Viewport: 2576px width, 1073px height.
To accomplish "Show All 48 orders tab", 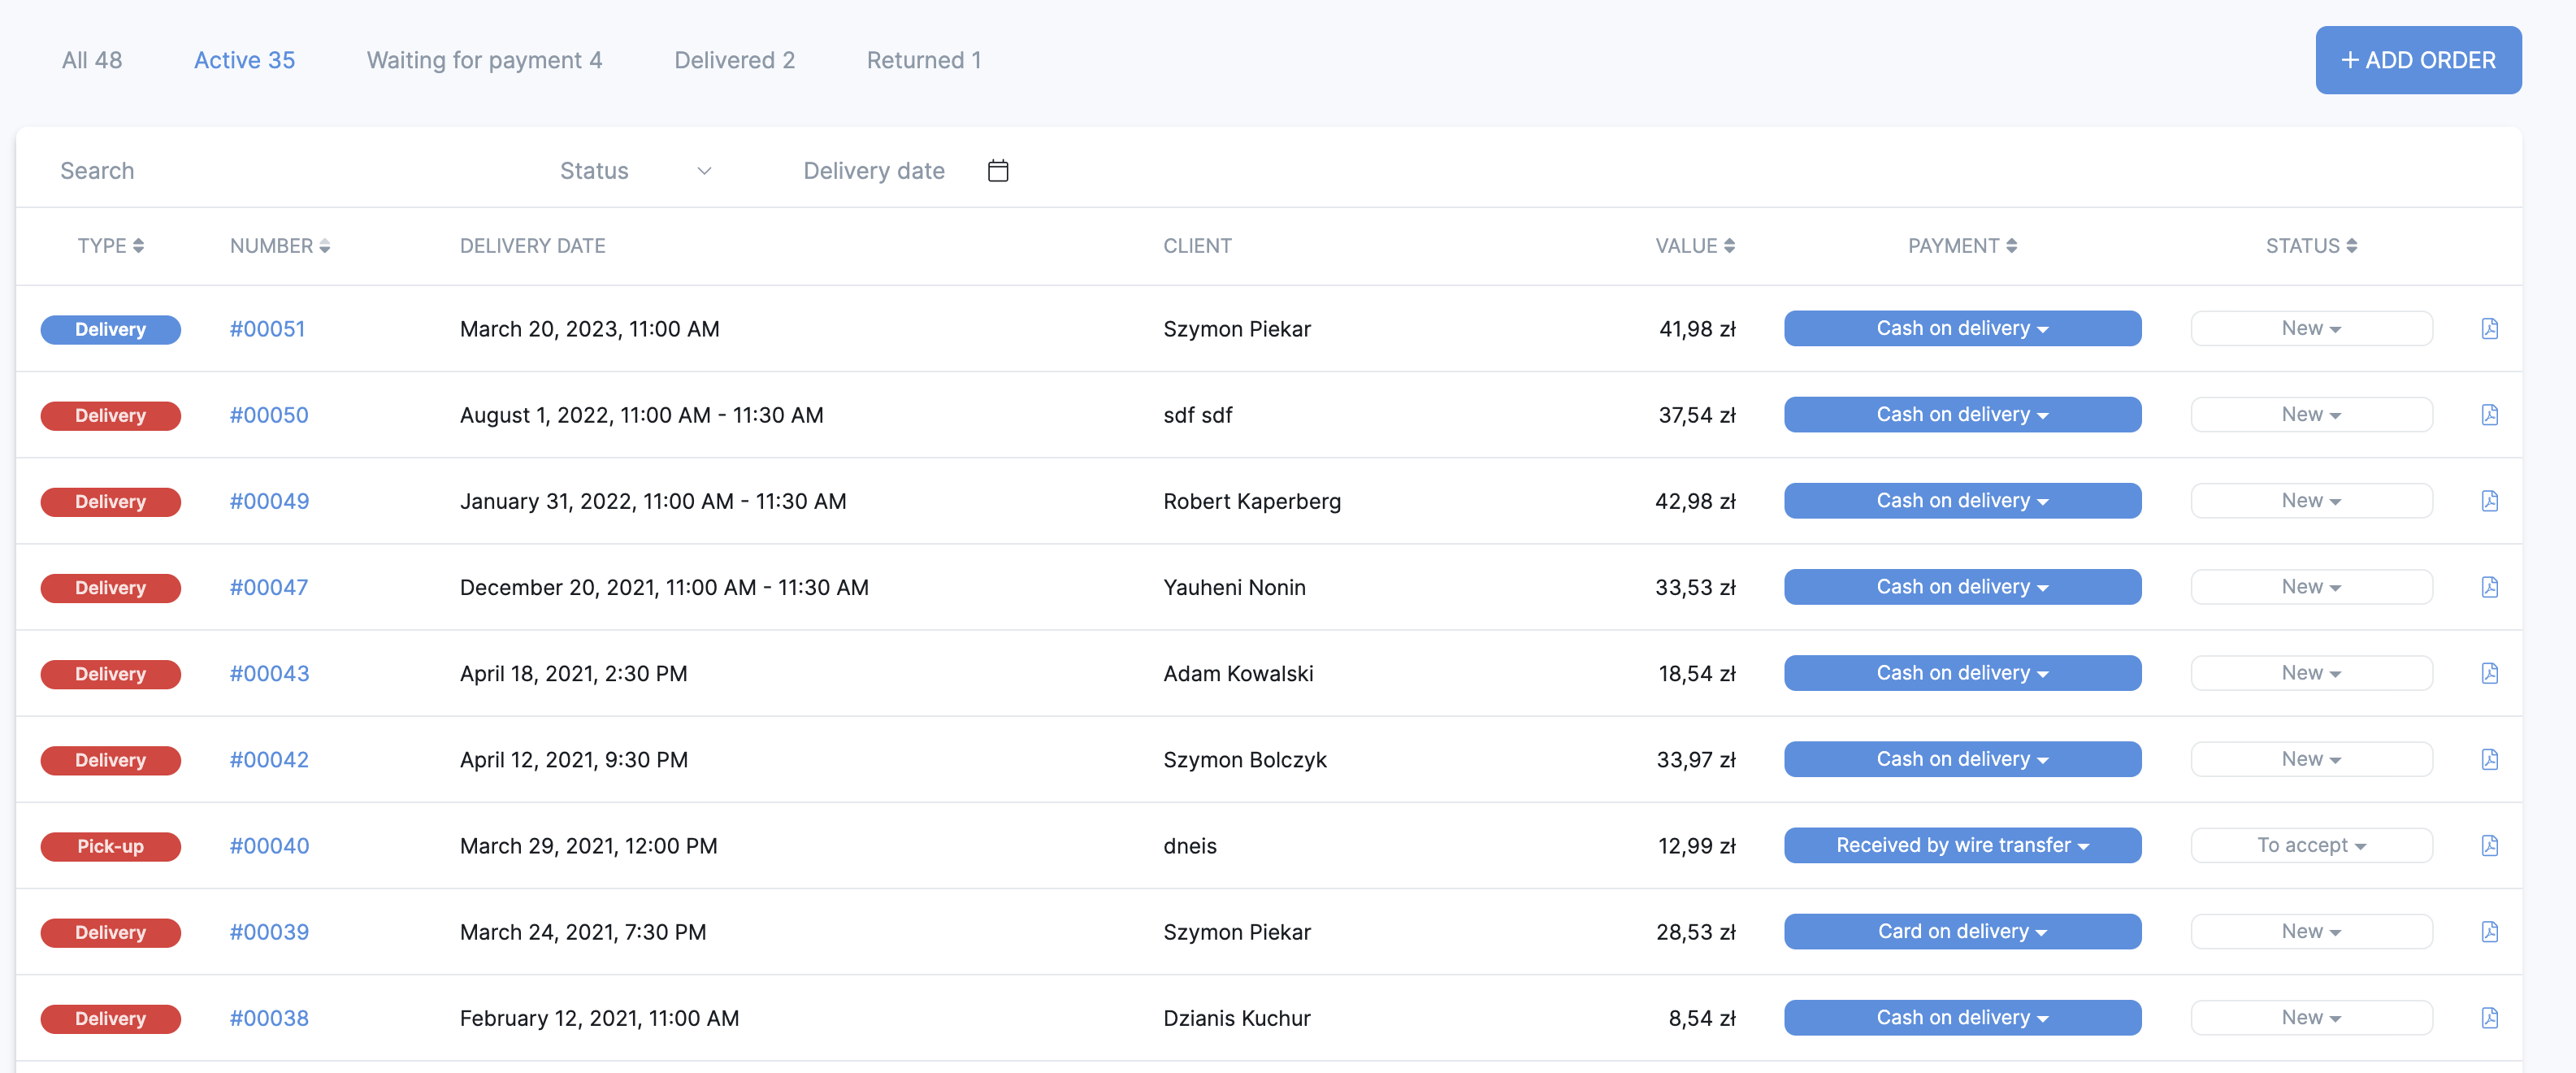I will coord(92,60).
